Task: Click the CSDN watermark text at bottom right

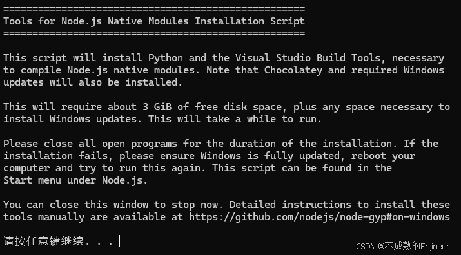Action: [x=402, y=246]
